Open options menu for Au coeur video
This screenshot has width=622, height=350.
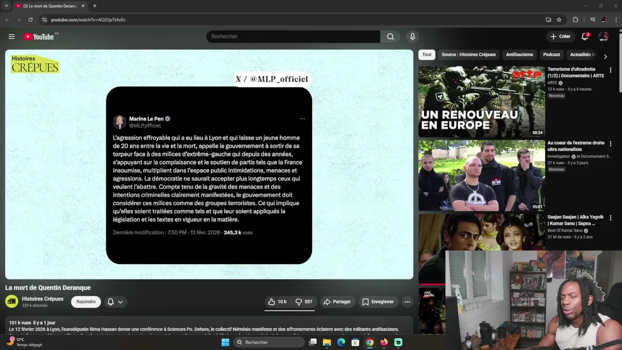pos(610,144)
